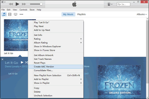Expand the Album Rating submenu

[x=56, y=43]
